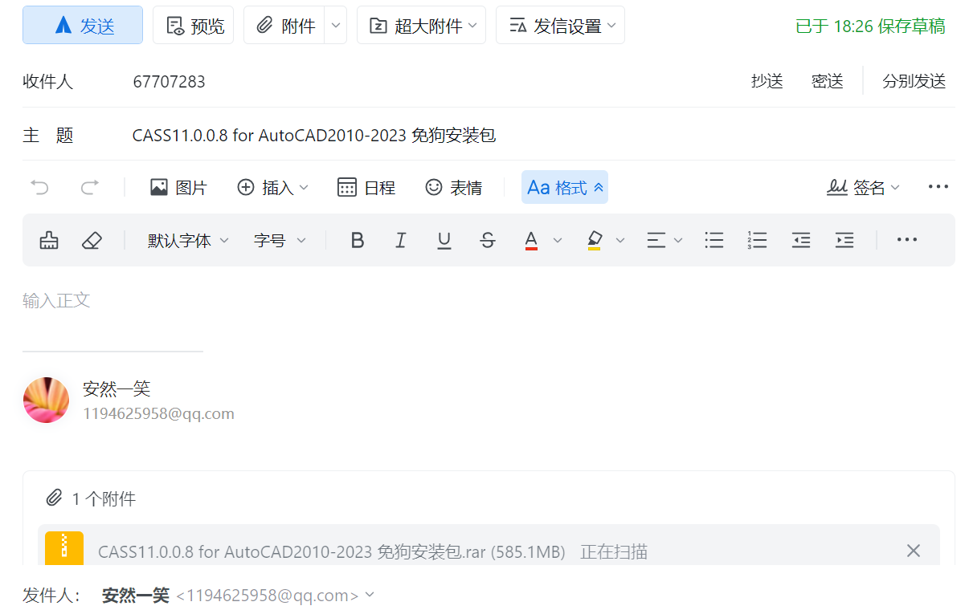
Task: Select the format painter brush icon
Action: 49,240
